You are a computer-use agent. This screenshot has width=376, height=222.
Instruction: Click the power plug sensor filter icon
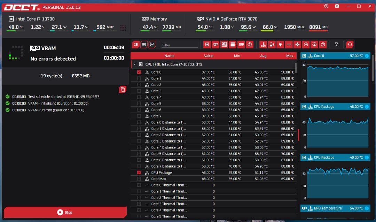click(280, 45)
